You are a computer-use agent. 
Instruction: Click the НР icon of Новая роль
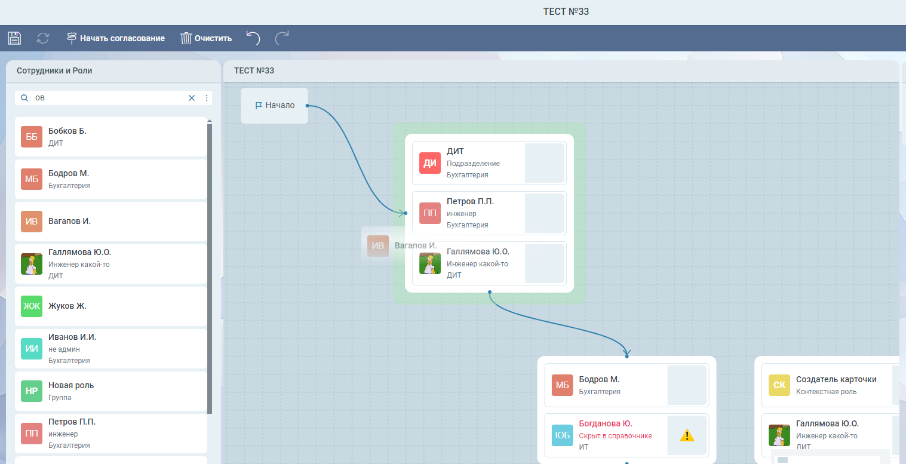(31, 391)
